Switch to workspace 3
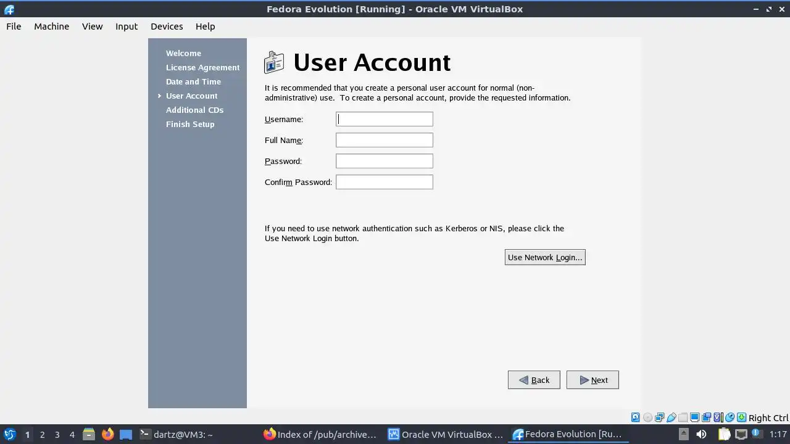The width and height of the screenshot is (790, 444). (x=57, y=434)
